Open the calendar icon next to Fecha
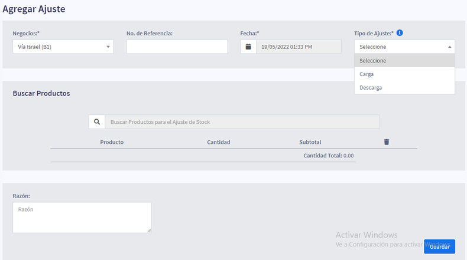Viewport: 467px width, 260px height. pos(248,47)
